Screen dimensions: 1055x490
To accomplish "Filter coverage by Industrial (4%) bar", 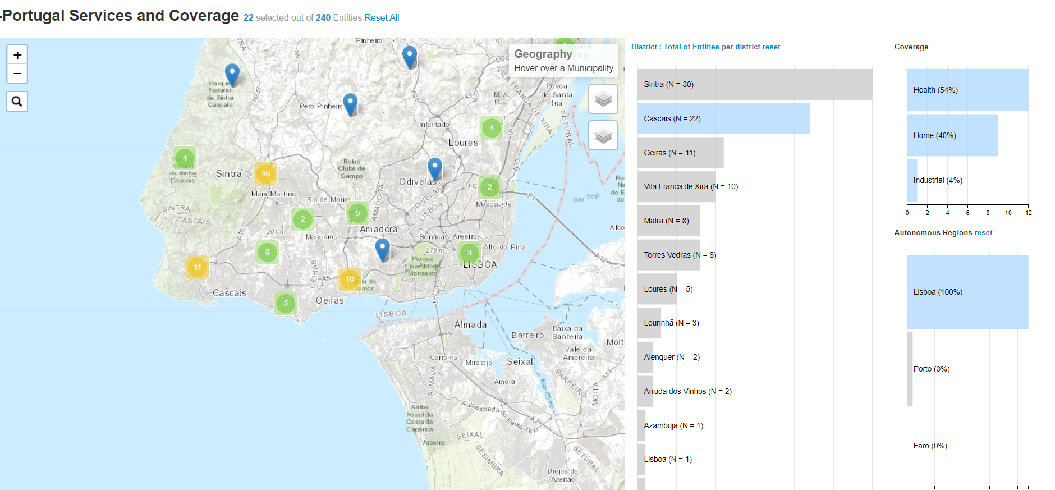I will 912,180.
